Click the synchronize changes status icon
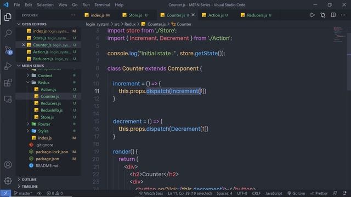Image resolution: width=351 pixels, height=197 pixels. click(39, 193)
